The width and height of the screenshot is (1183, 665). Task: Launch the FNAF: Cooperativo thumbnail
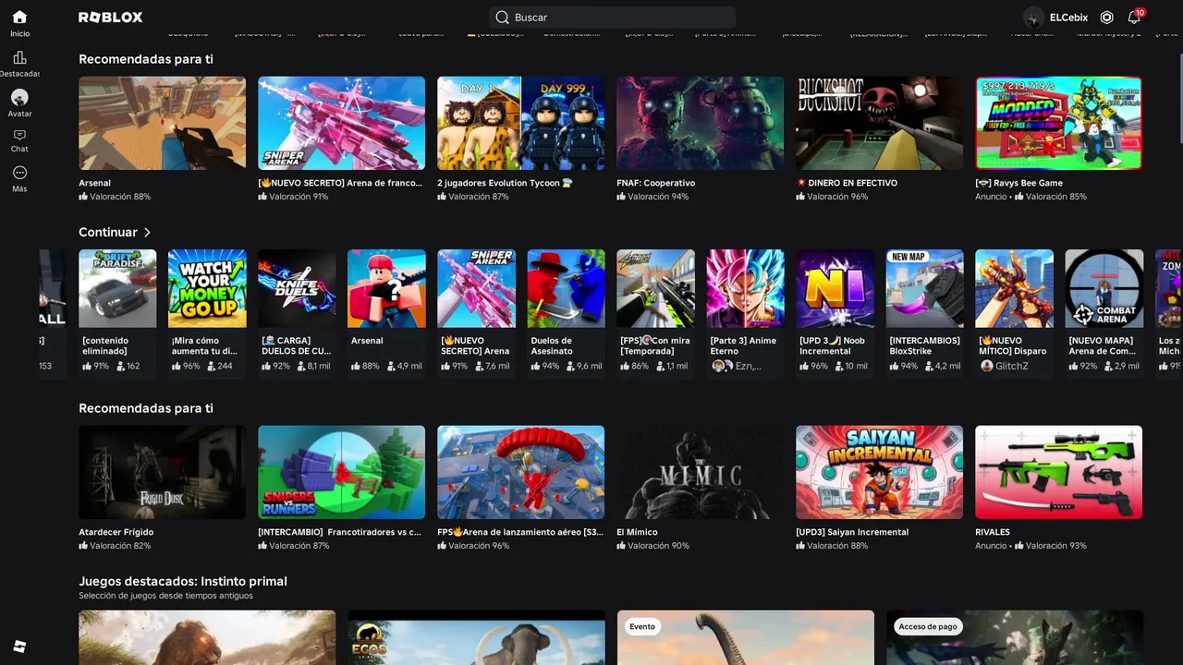point(700,123)
